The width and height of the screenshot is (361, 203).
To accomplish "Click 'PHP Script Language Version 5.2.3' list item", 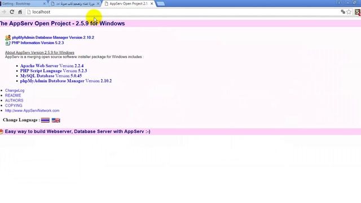I will pos(54,71).
